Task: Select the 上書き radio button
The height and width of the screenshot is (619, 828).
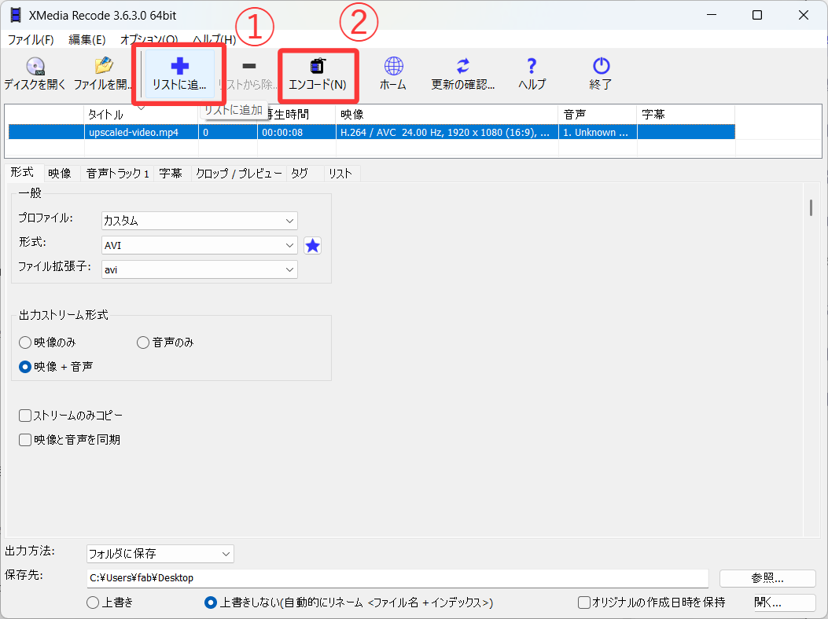Action: [x=93, y=603]
